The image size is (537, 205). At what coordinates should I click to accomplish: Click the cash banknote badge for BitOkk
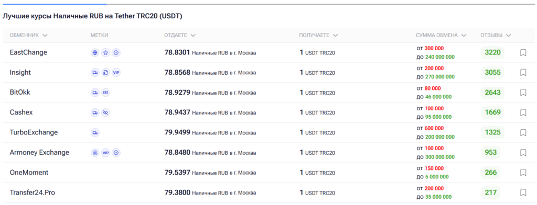105,93
